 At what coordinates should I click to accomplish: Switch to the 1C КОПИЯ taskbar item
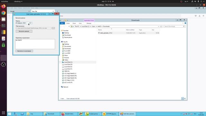coord(110,114)
